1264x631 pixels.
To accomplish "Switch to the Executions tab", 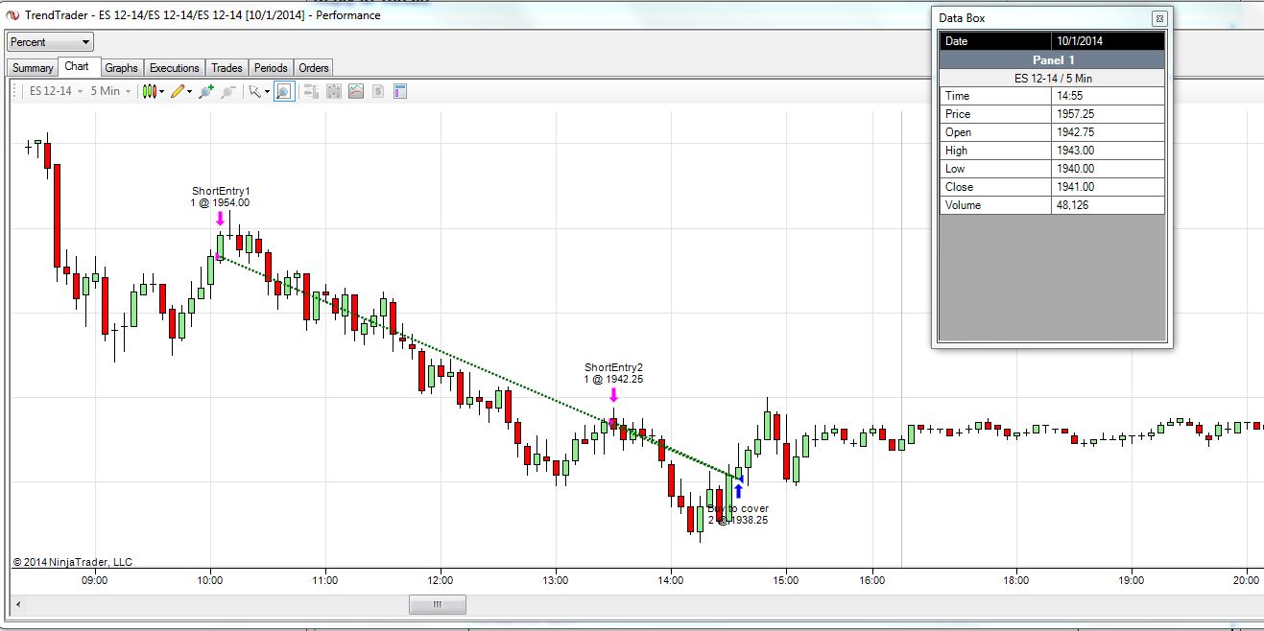I will 175,68.
